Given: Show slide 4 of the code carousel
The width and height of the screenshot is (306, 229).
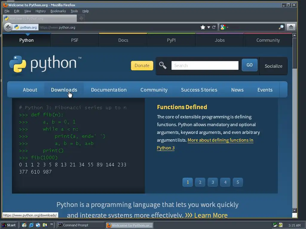Looking at the screenshot, I should point(225,182).
